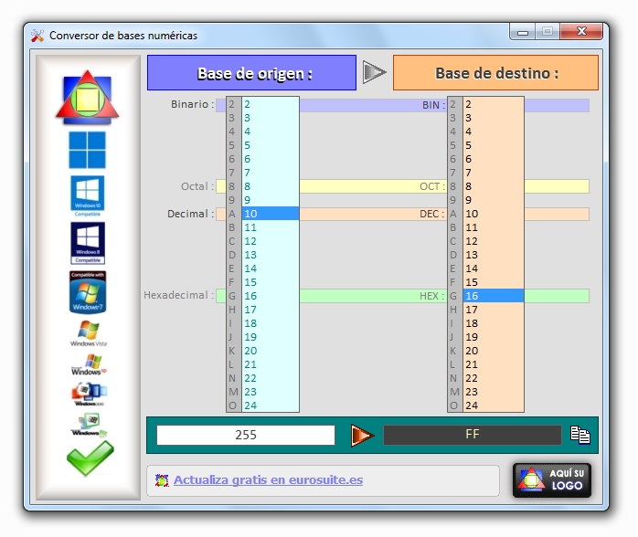Screen dimensions: 638x537
Task: Click the Windows Vista logo icon
Action: [x=88, y=334]
